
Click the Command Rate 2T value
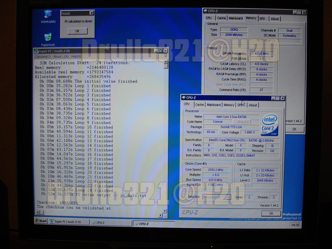pos(261,90)
